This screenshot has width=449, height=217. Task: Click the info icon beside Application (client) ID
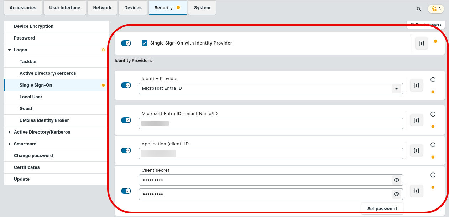click(433, 145)
